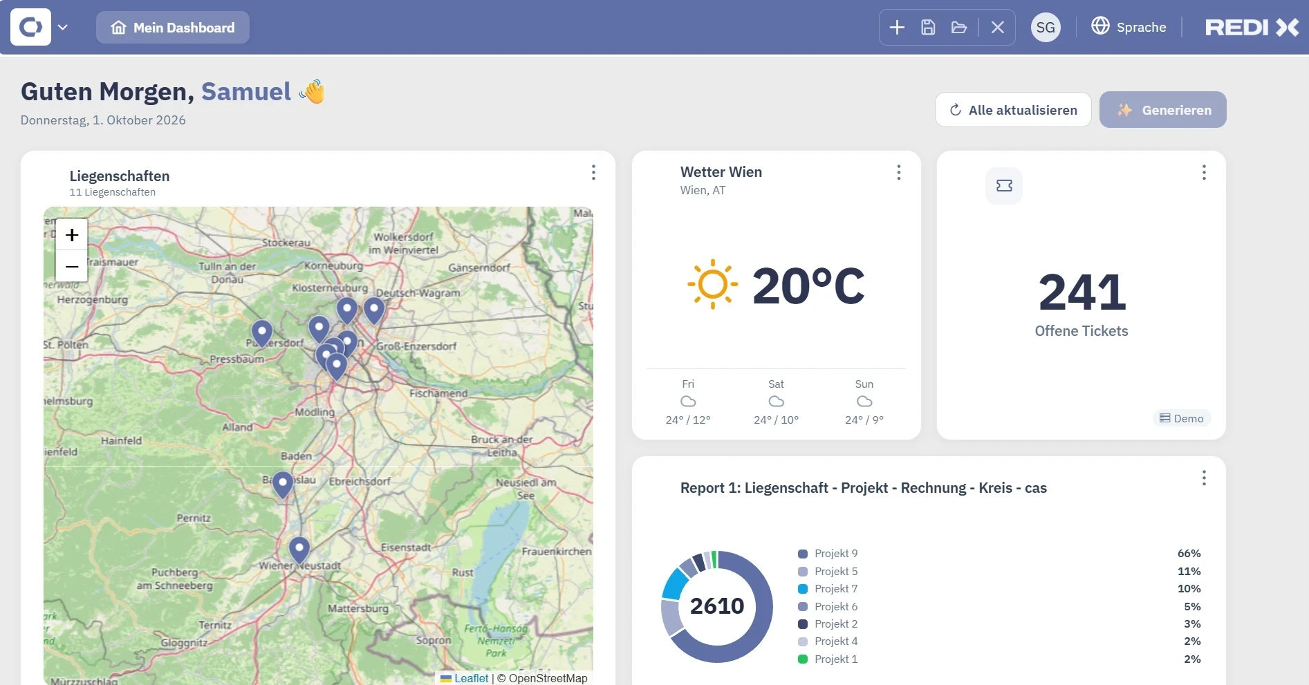Open Wetter Wien widget options menu
Viewport: 1309px width, 685px height.
(x=898, y=172)
